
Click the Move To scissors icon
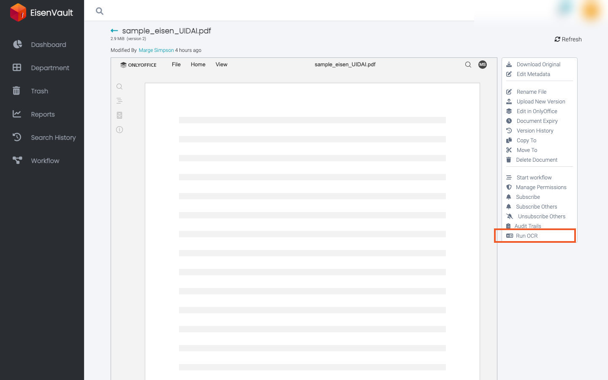coord(509,150)
